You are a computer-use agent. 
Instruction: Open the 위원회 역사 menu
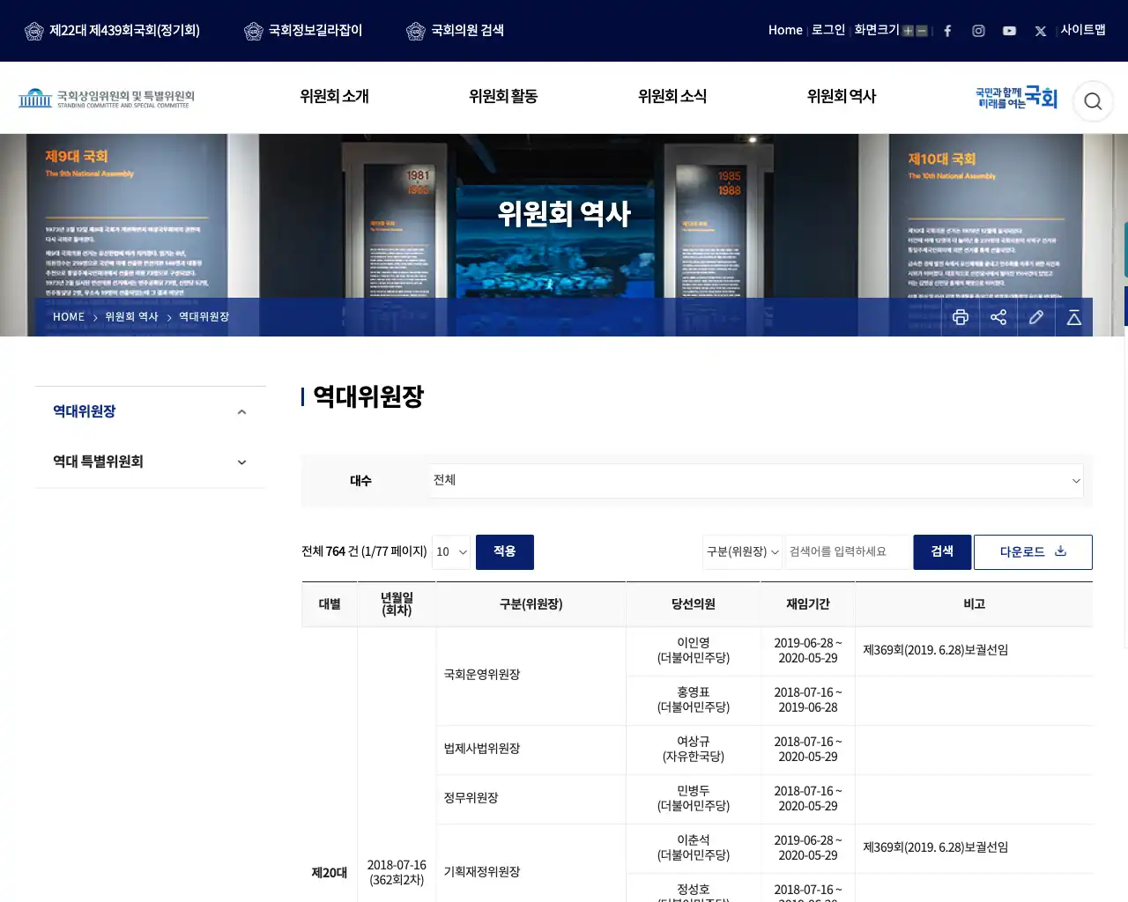click(842, 97)
